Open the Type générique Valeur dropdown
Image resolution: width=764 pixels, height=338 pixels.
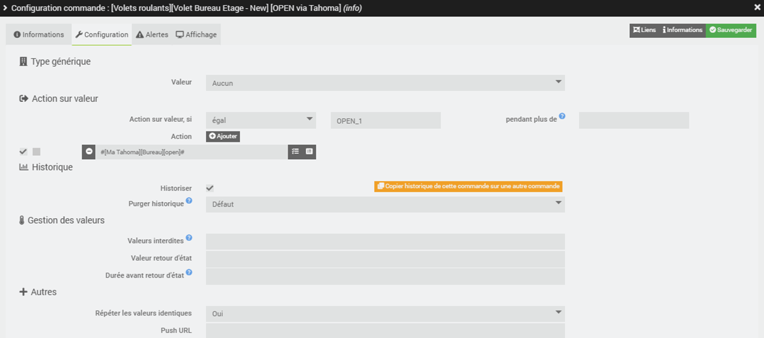tap(385, 83)
